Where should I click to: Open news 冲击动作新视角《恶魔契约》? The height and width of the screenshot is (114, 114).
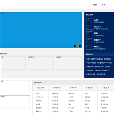99,63
